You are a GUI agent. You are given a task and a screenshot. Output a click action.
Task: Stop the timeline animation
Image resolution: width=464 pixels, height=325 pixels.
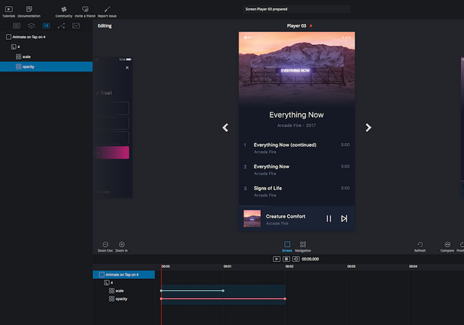pyautogui.click(x=286, y=259)
